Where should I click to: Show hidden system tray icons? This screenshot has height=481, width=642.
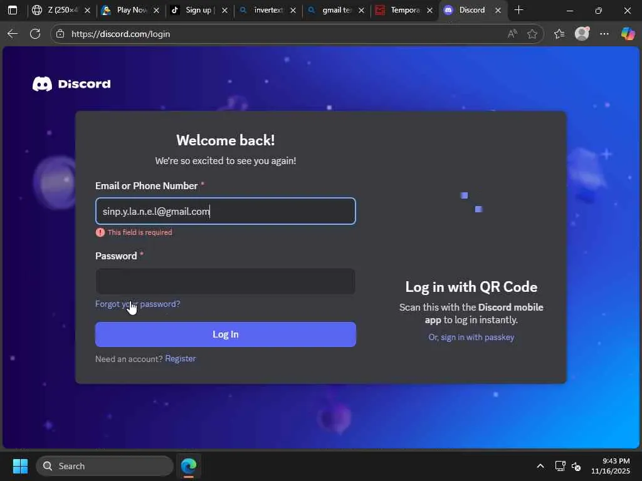pos(540,466)
